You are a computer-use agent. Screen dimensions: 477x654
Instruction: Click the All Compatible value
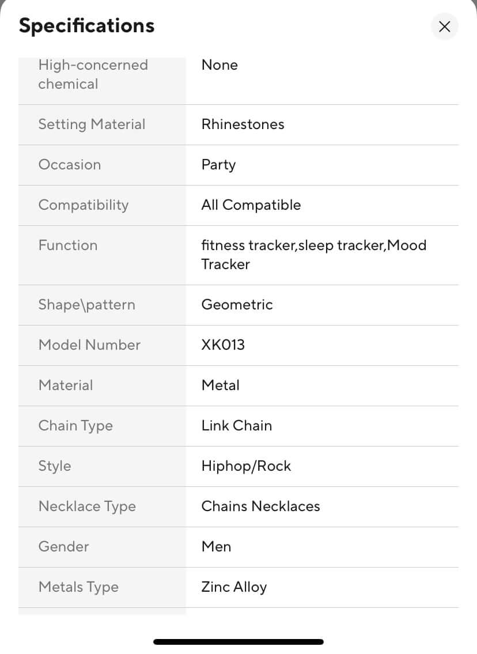251,205
